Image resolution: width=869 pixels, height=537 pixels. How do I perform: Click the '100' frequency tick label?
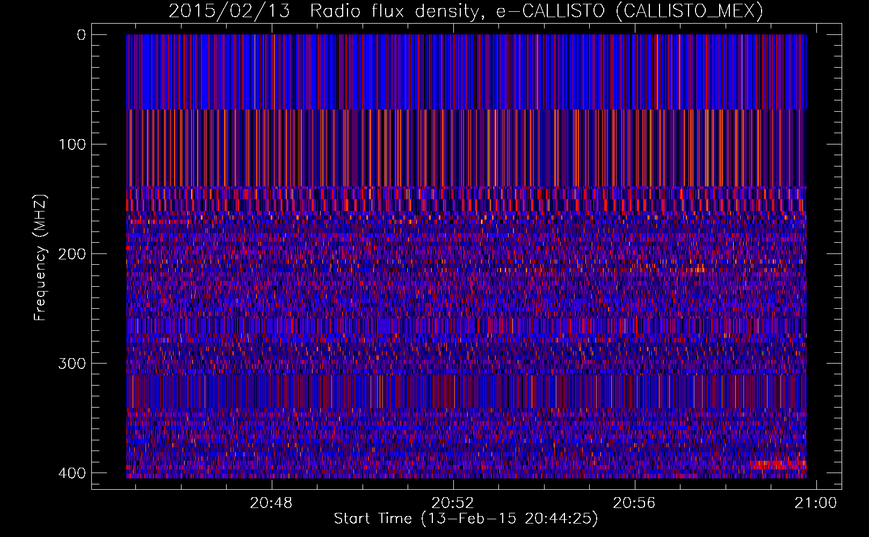pyautogui.click(x=71, y=144)
